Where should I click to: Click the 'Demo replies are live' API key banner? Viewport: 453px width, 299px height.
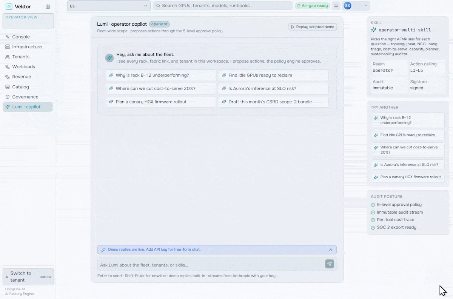click(217, 250)
